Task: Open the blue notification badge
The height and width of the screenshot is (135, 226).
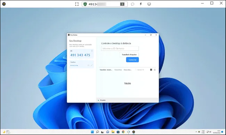Action: coord(222,132)
